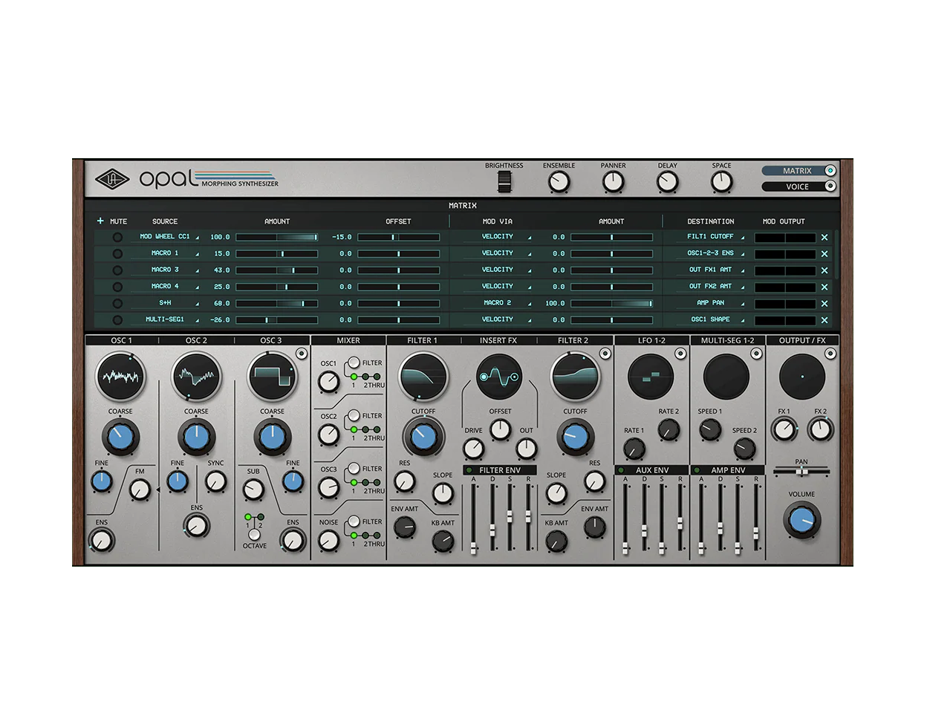The image size is (927, 728).
Task: Toggle Noise filter routing switch in Mixer
Action: tap(354, 521)
